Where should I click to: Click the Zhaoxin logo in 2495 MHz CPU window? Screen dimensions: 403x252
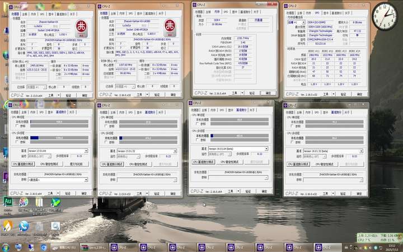(81, 29)
